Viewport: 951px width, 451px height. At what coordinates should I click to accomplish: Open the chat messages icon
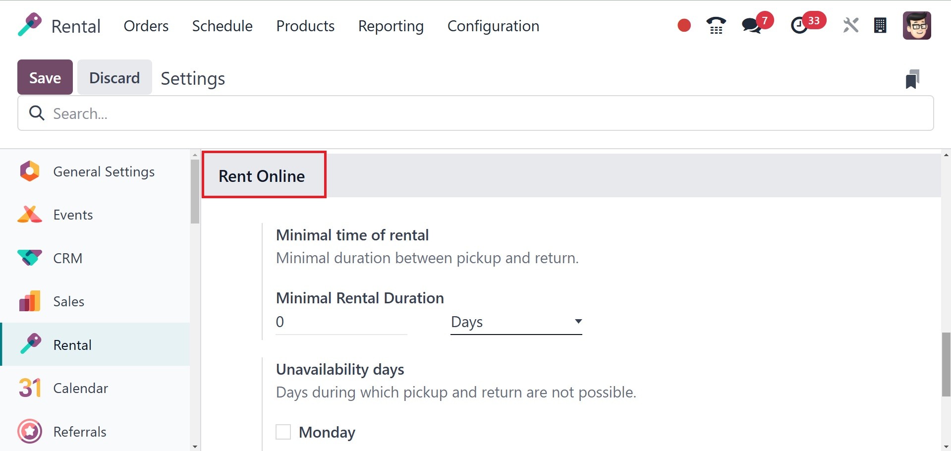point(752,25)
